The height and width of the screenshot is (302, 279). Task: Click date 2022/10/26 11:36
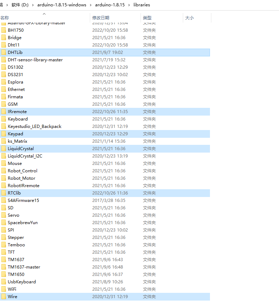pyautogui.click(x=110, y=193)
